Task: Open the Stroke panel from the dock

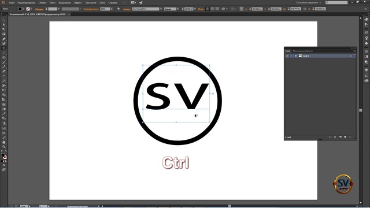Action: 366,51
